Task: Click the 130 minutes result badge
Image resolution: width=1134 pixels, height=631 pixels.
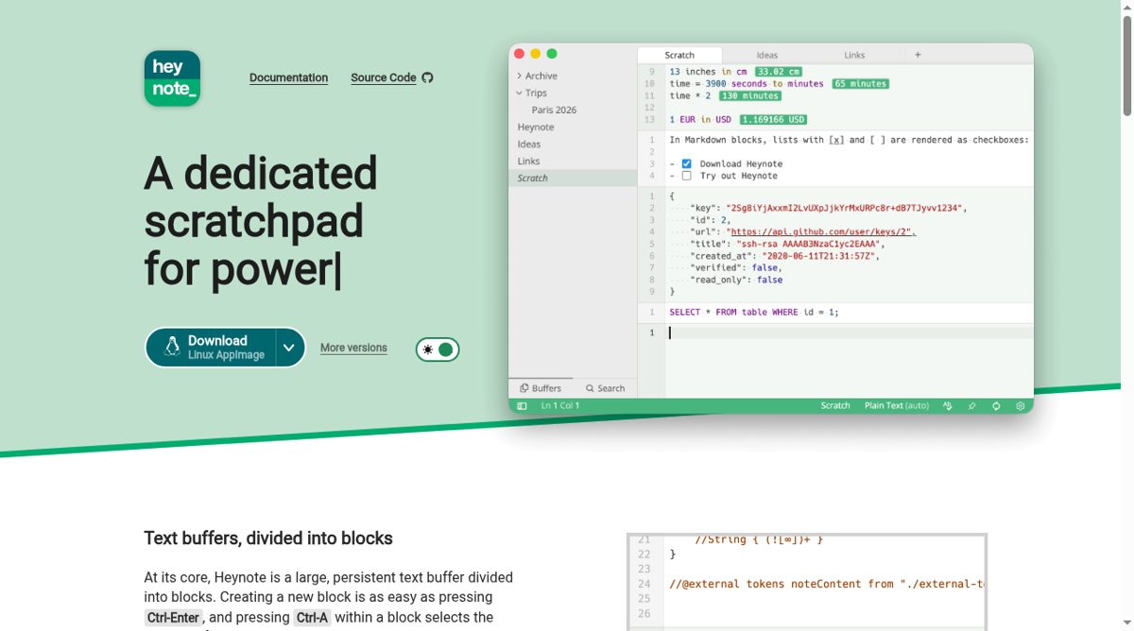Action: click(749, 96)
